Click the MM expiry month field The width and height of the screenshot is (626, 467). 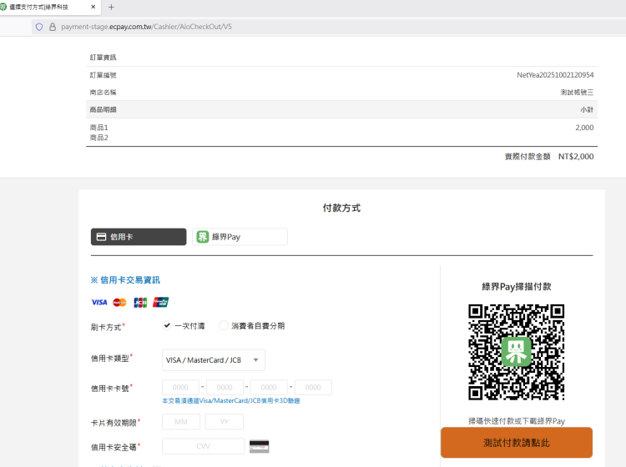[x=181, y=422]
